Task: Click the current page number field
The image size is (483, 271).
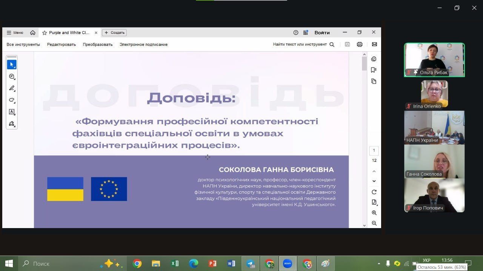Action: (374, 151)
